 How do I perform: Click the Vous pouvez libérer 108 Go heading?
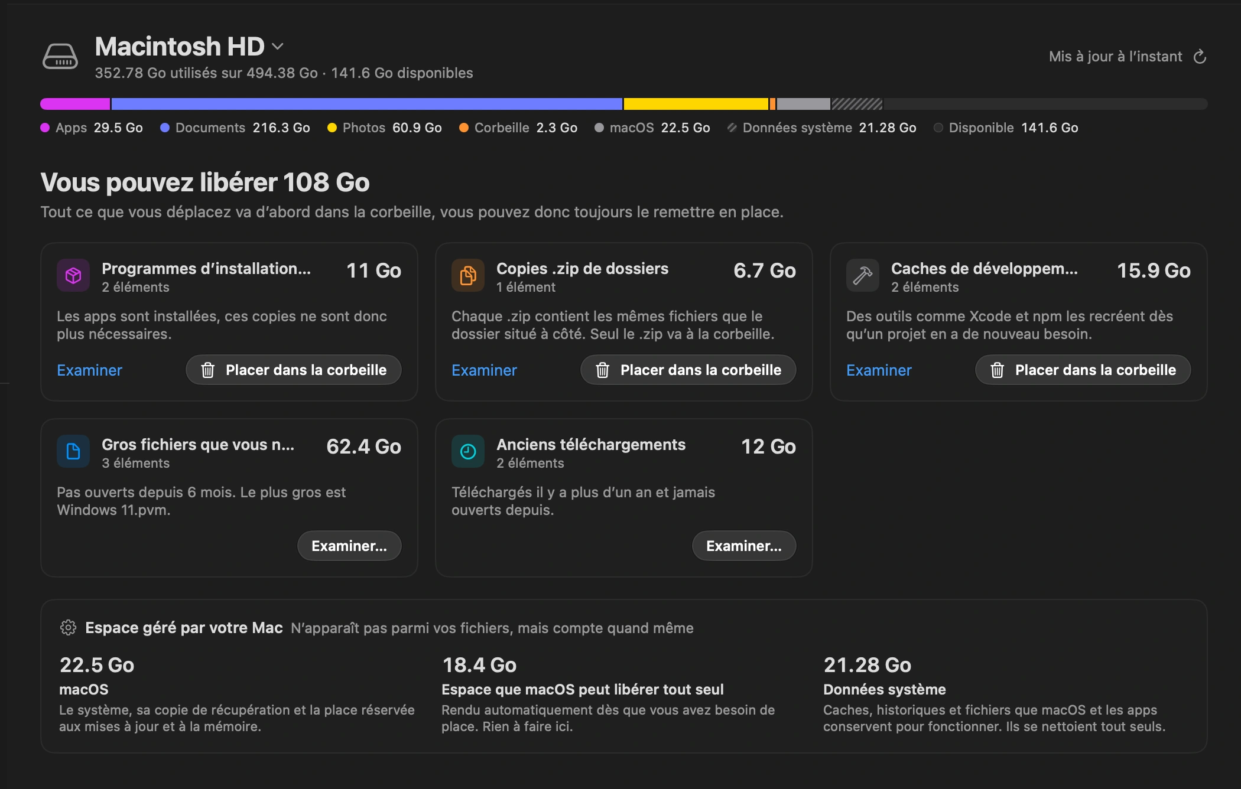coord(205,182)
